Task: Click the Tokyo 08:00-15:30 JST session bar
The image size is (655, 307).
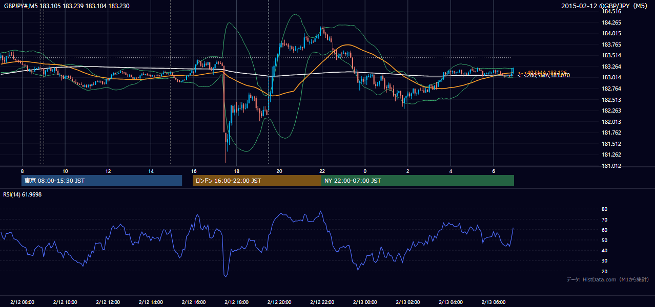Action: pyautogui.click(x=101, y=181)
